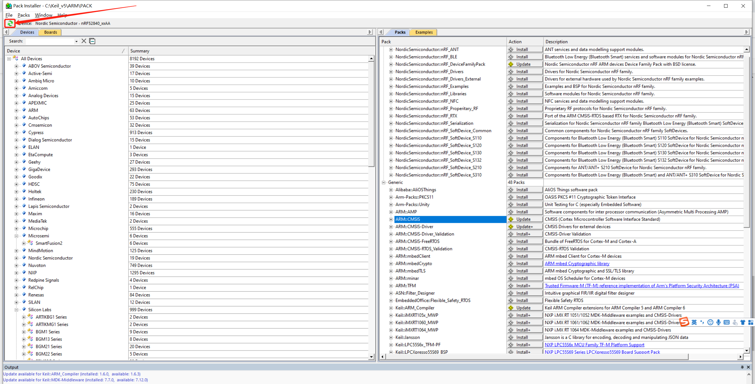Viewport: 755px width, 384px height.
Task: Open the Packs menu
Action: click(24, 15)
